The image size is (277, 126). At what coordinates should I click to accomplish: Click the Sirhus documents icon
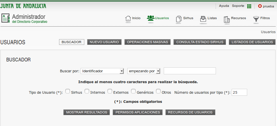coord(179,19)
